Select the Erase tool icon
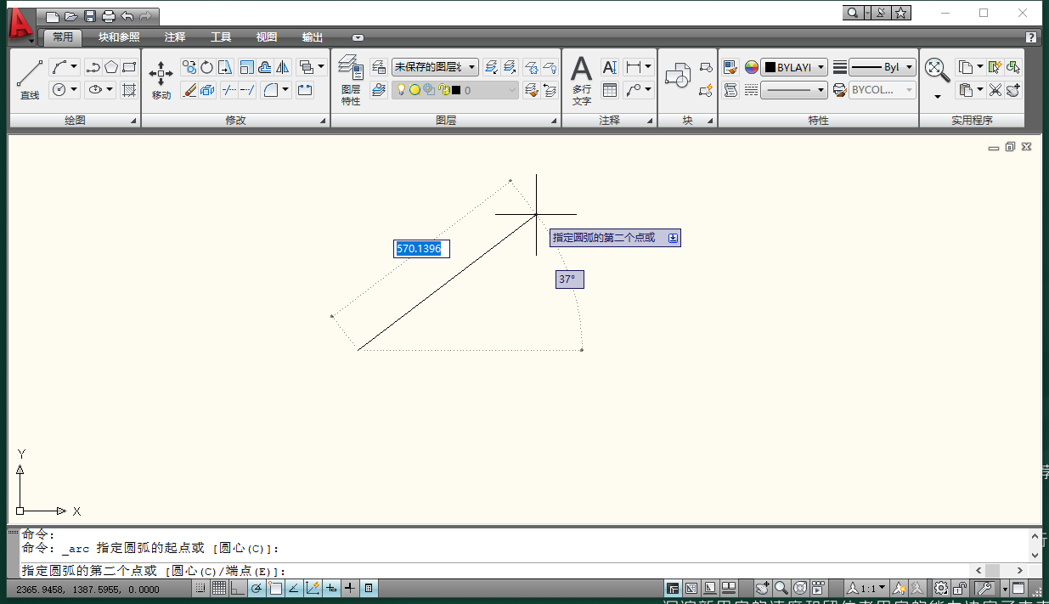1049x604 pixels. (189, 89)
